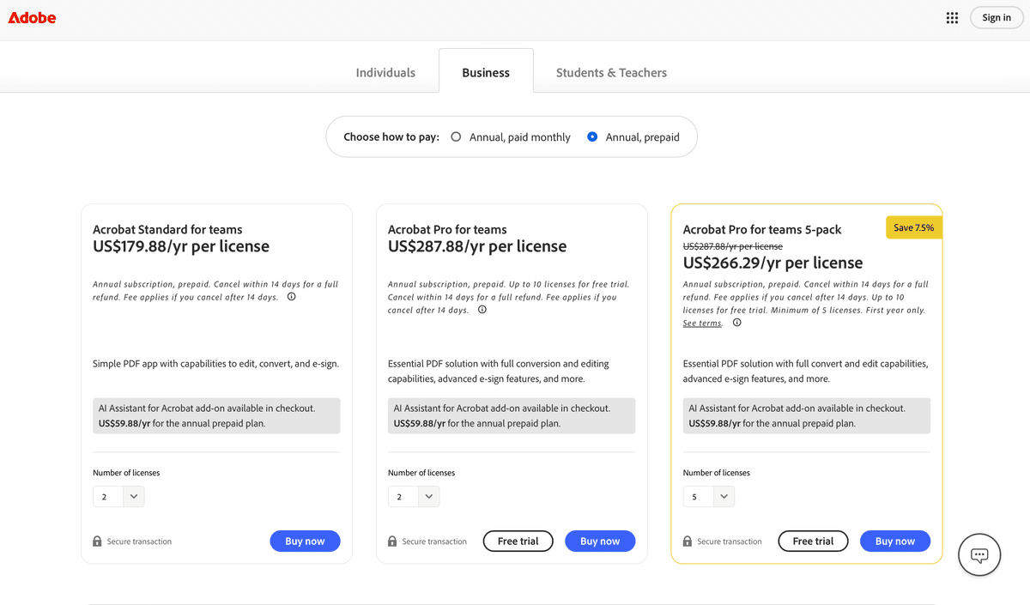This screenshot has height=605, width=1030.
Task: Click 'Choose how to pay:' label
Action: (391, 137)
